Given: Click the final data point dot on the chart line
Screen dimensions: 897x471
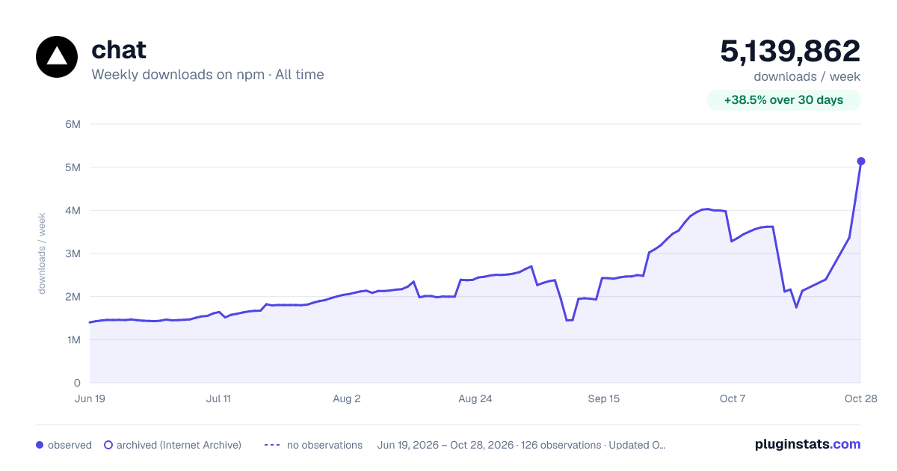Looking at the screenshot, I should tap(861, 161).
